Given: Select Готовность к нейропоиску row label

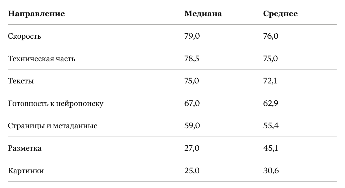Looking at the screenshot, I should [56, 103].
